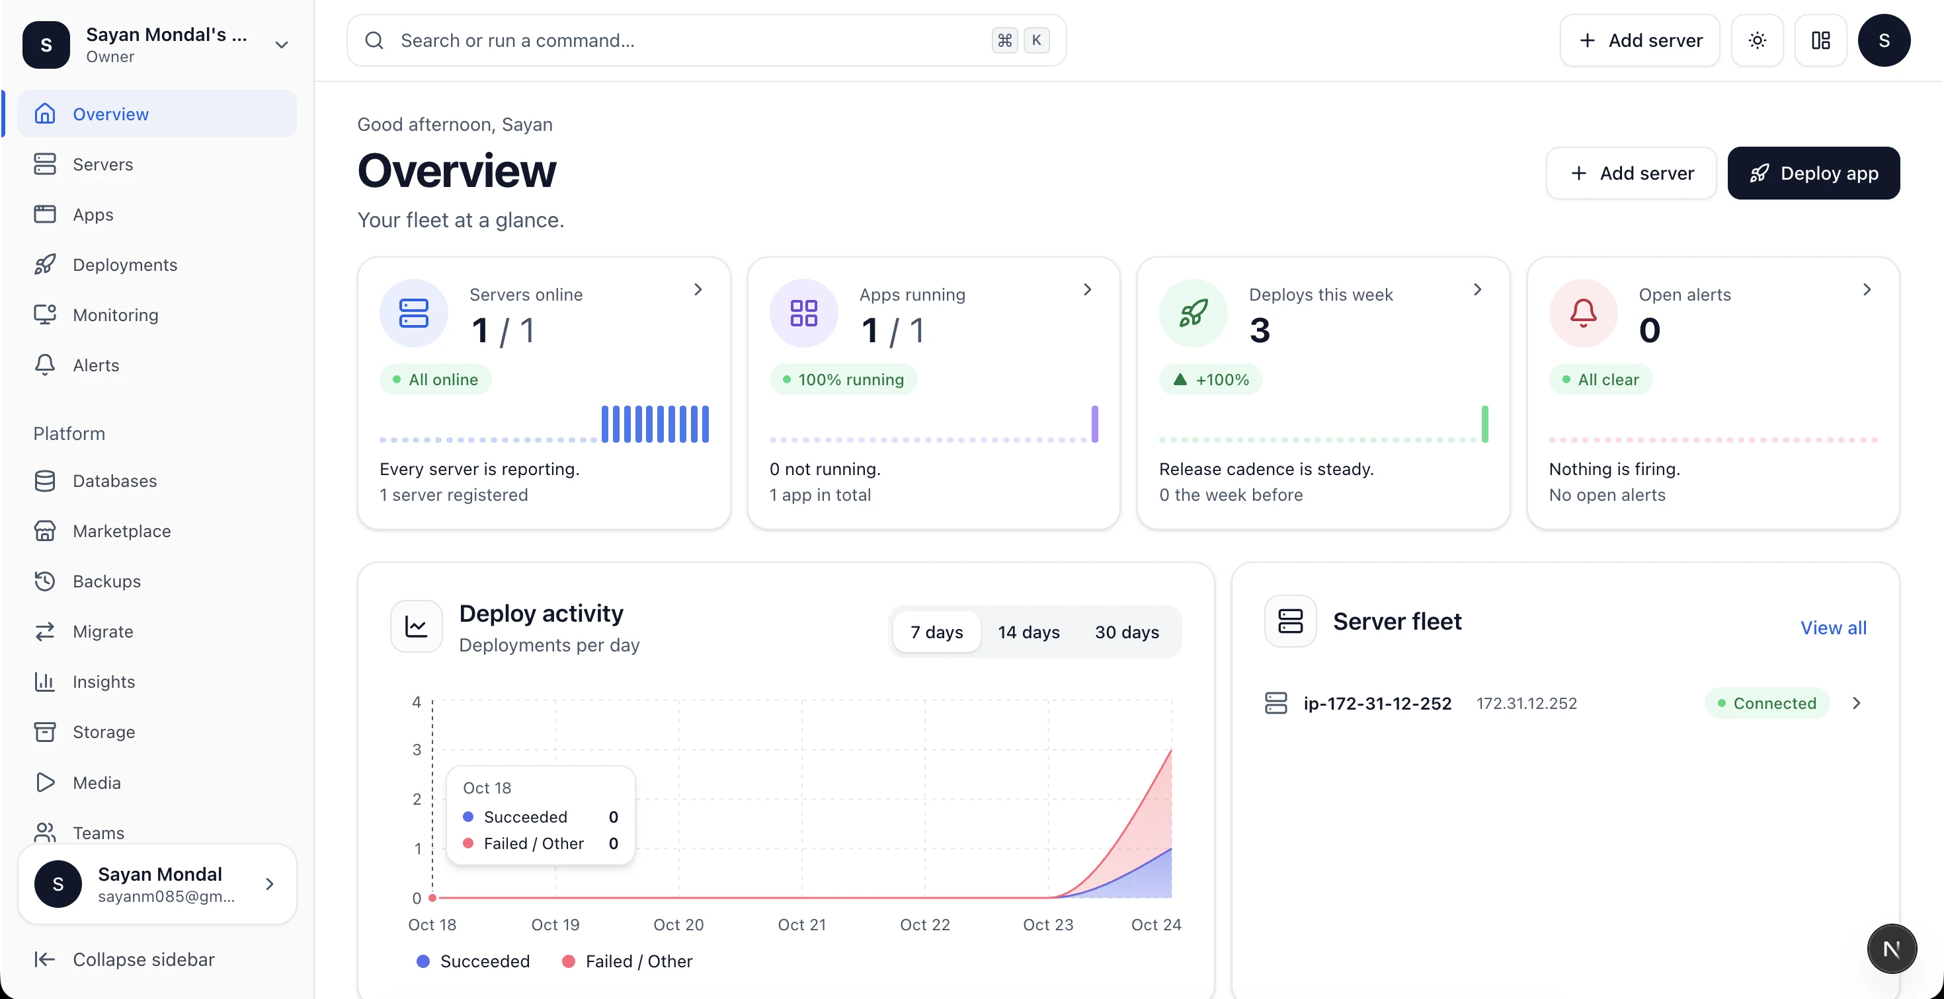Click the Migrate arrows icon
This screenshot has width=1944, height=999.
pyautogui.click(x=45, y=632)
